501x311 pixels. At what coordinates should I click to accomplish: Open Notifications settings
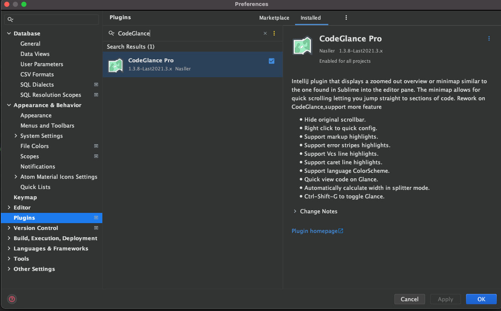(x=38, y=166)
